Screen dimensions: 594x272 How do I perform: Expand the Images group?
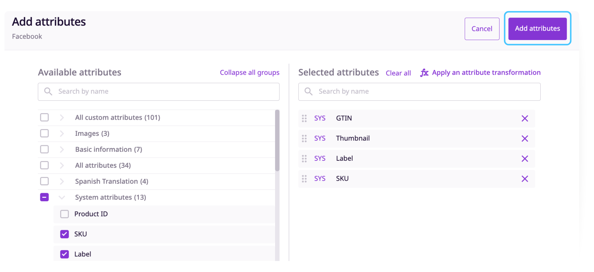tap(62, 133)
